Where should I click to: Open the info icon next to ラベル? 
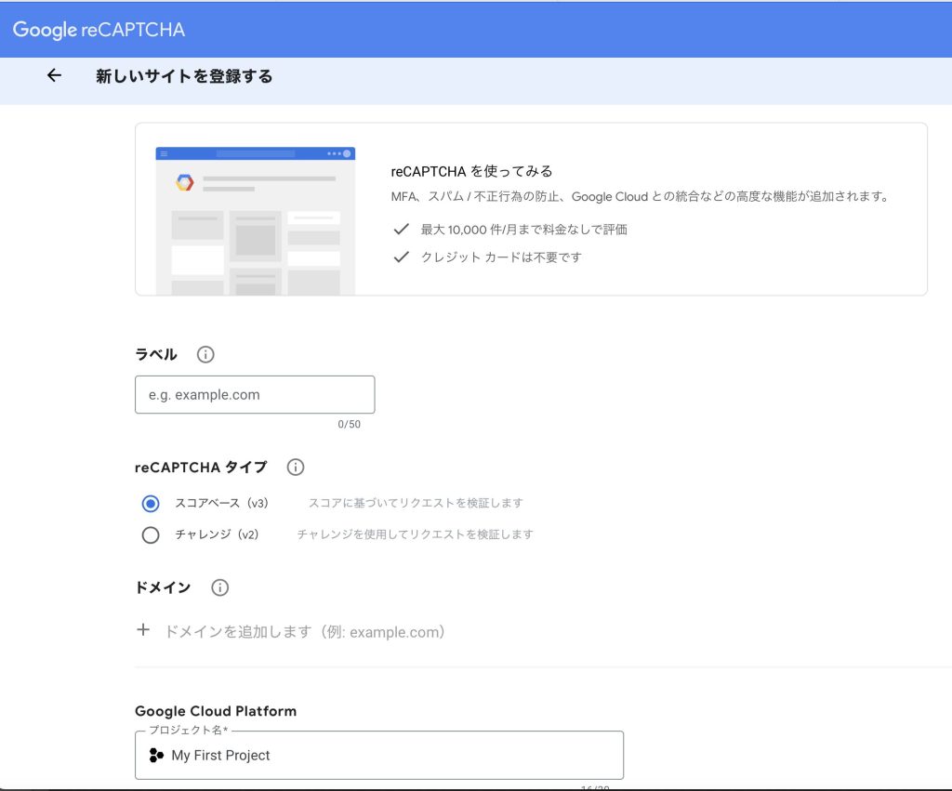click(206, 354)
